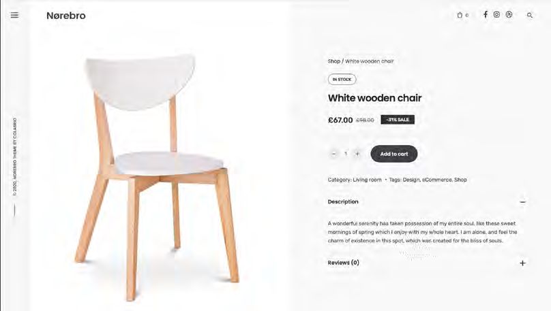Viewport: 551px width, 311px height.
Task: Open the shopping cart bag icon
Action: click(x=460, y=15)
